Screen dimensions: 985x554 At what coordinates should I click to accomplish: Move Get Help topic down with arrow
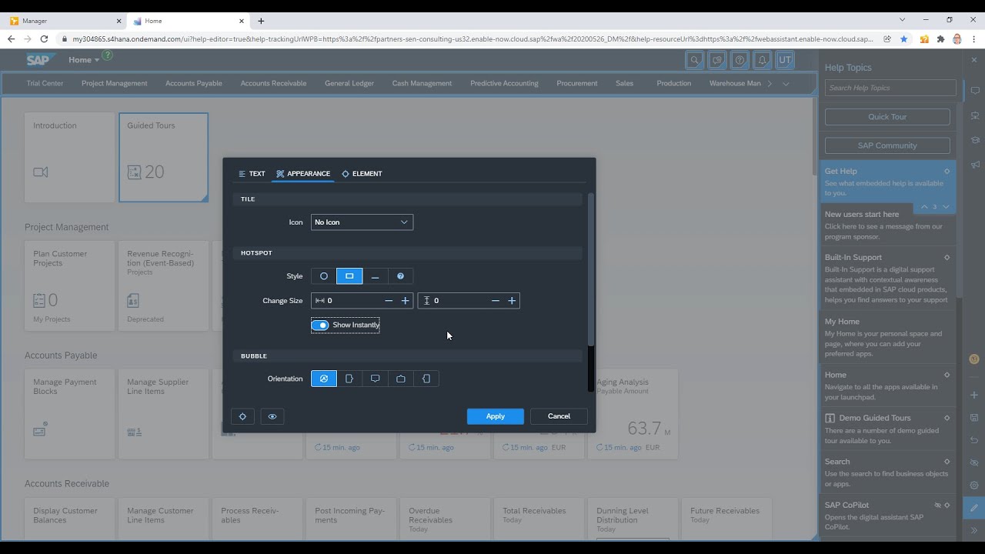(x=946, y=207)
